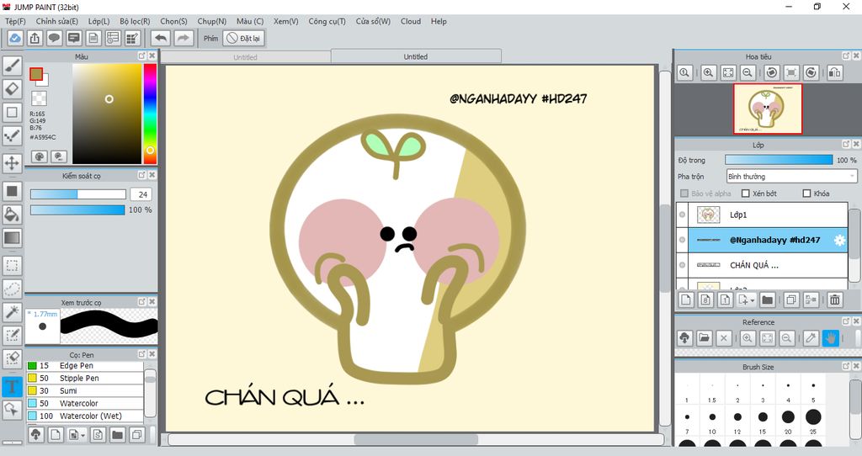Select the Watercolor (Wet) brush
This screenshot has width=862, height=456.
click(85, 416)
